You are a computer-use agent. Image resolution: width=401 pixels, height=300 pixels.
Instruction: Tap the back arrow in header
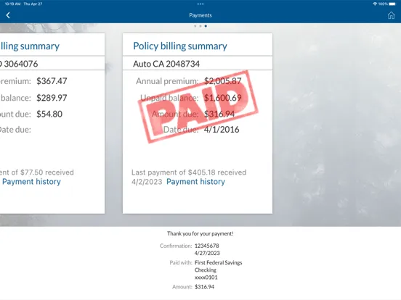pos(8,15)
